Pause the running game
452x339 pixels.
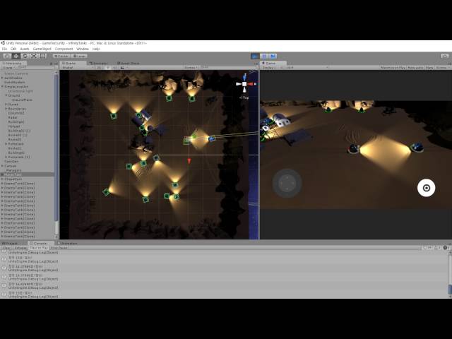pyautogui.click(x=263, y=56)
